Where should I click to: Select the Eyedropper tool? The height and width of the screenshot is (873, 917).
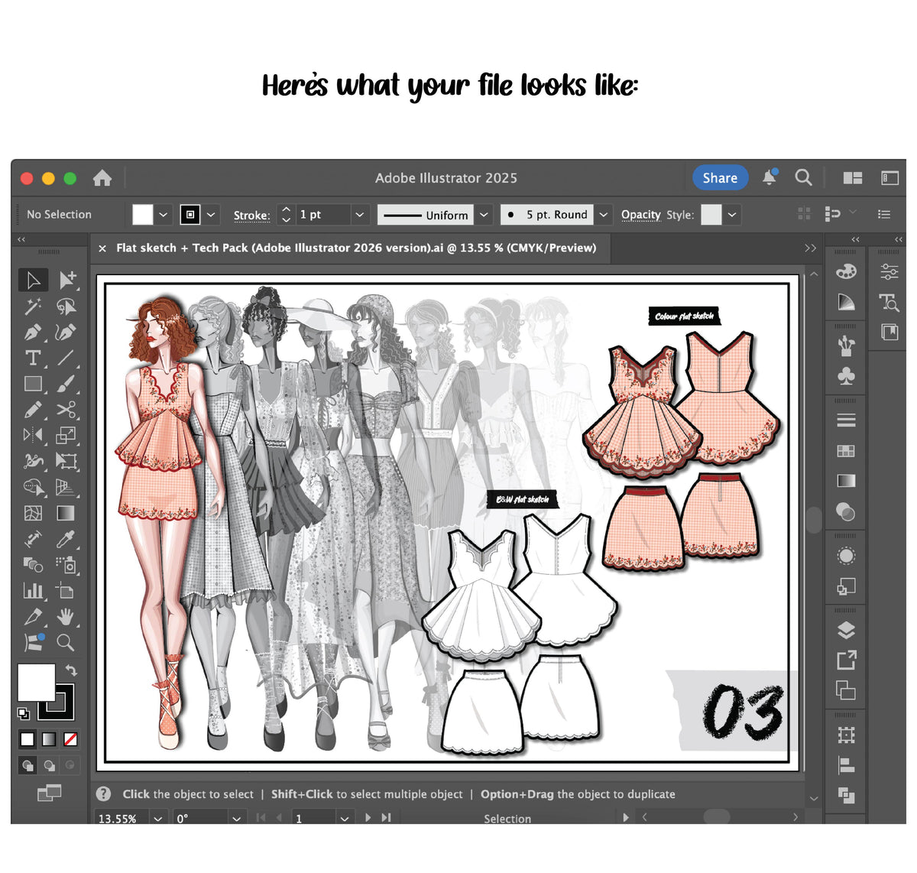pyautogui.click(x=66, y=539)
